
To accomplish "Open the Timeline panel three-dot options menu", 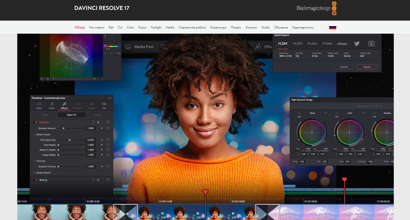I will [x=110, y=98].
